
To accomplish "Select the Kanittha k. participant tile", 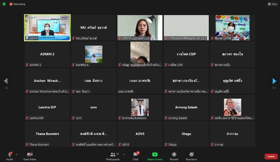I will [x=94, y=54].
